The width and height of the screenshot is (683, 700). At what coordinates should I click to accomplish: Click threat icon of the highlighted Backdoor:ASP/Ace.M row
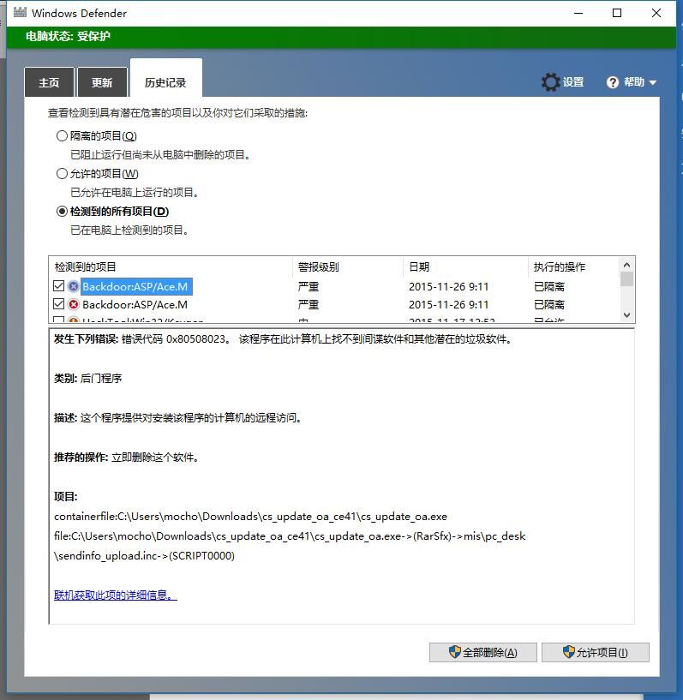[74, 286]
